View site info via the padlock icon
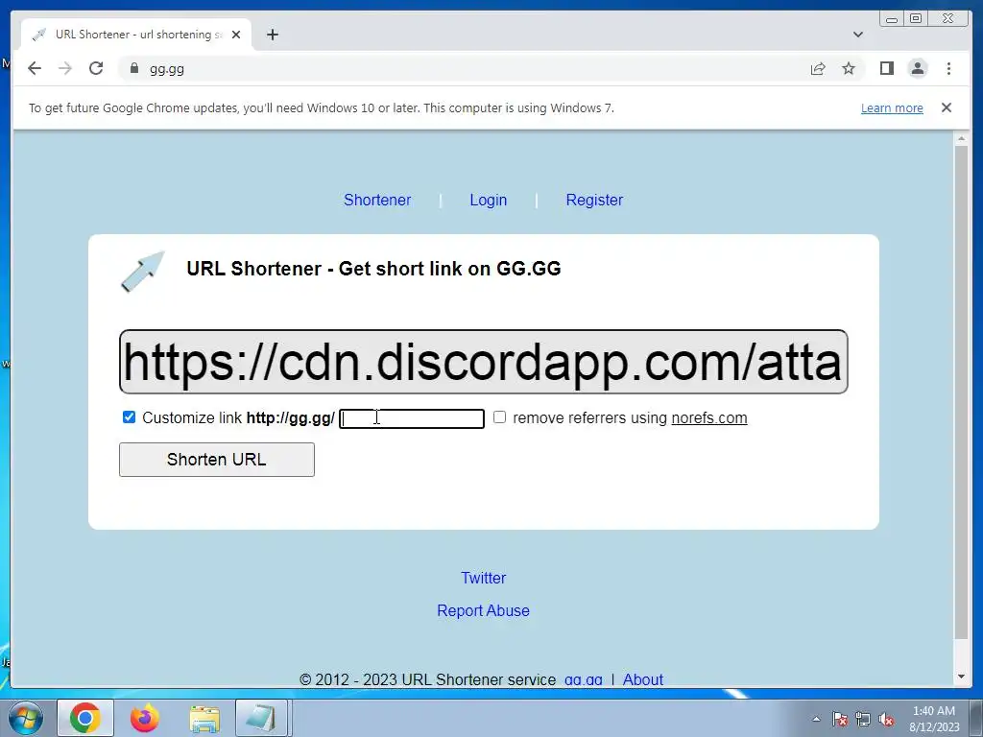Image resolution: width=983 pixels, height=737 pixels. (x=133, y=68)
